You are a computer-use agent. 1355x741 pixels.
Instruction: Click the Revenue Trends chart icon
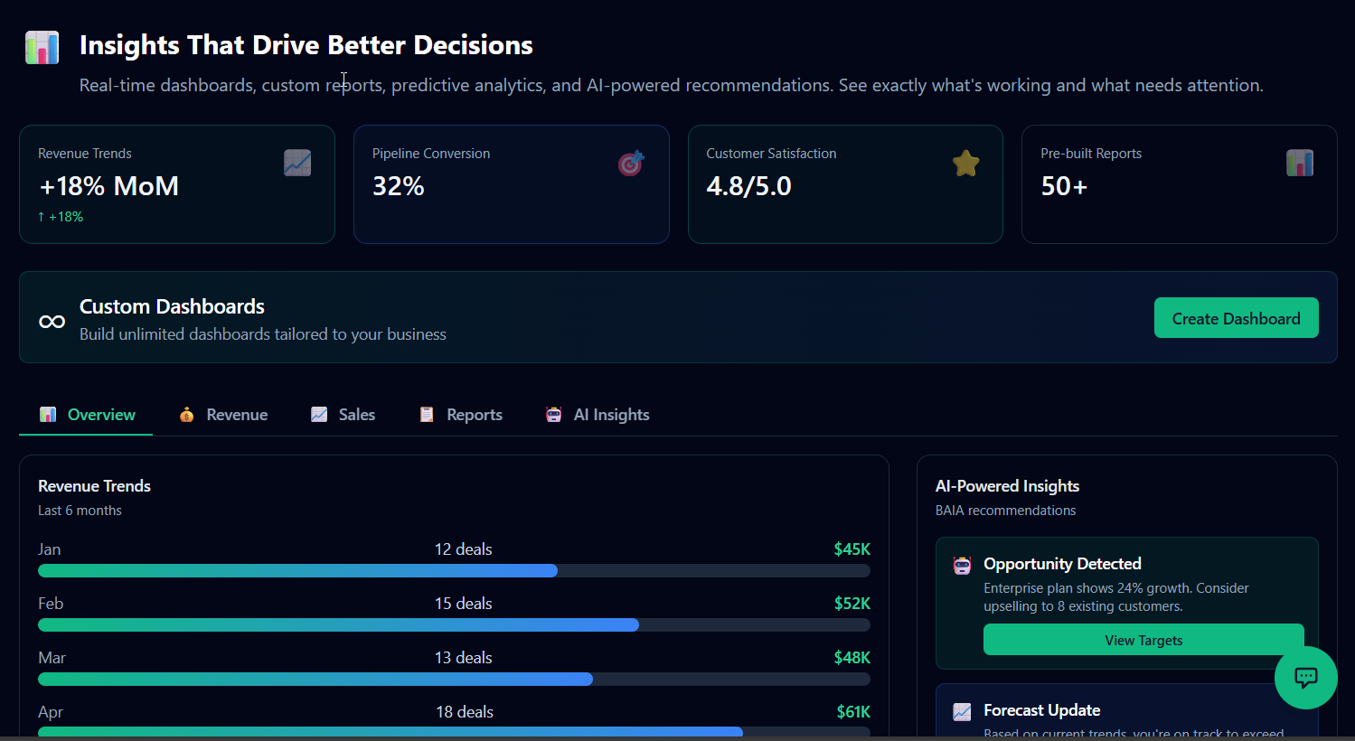pyautogui.click(x=296, y=163)
